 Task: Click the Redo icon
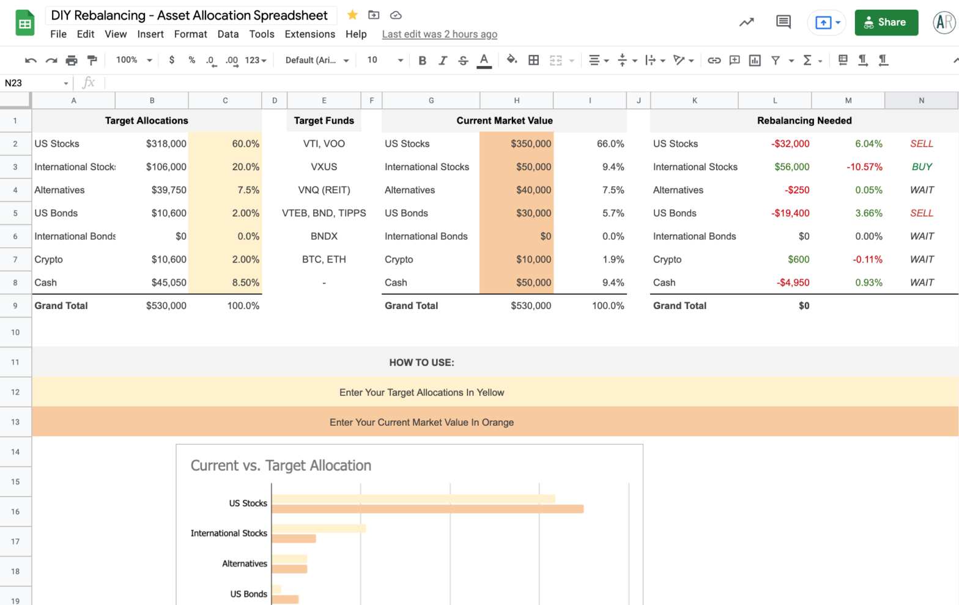51,60
